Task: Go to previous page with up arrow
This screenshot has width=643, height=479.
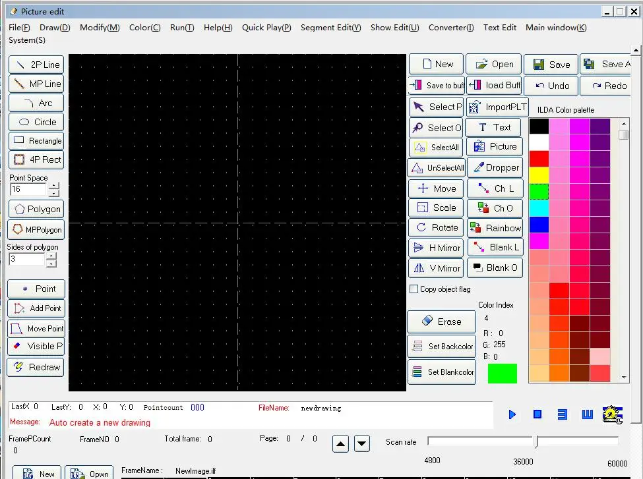Action: tap(340, 444)
